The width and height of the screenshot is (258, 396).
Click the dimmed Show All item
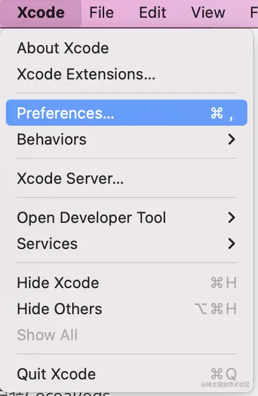127,335
